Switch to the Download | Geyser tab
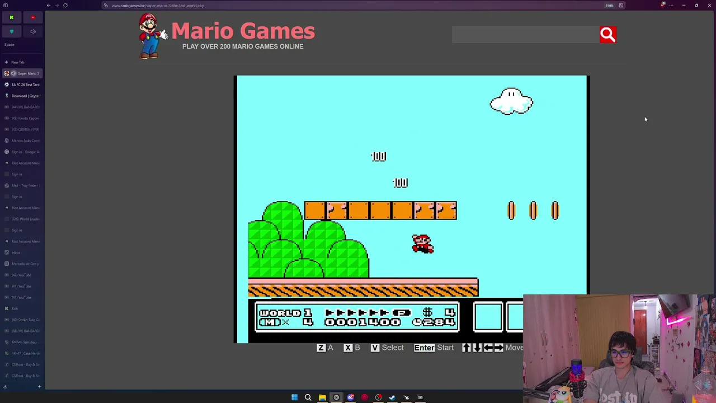 [22, 96]
